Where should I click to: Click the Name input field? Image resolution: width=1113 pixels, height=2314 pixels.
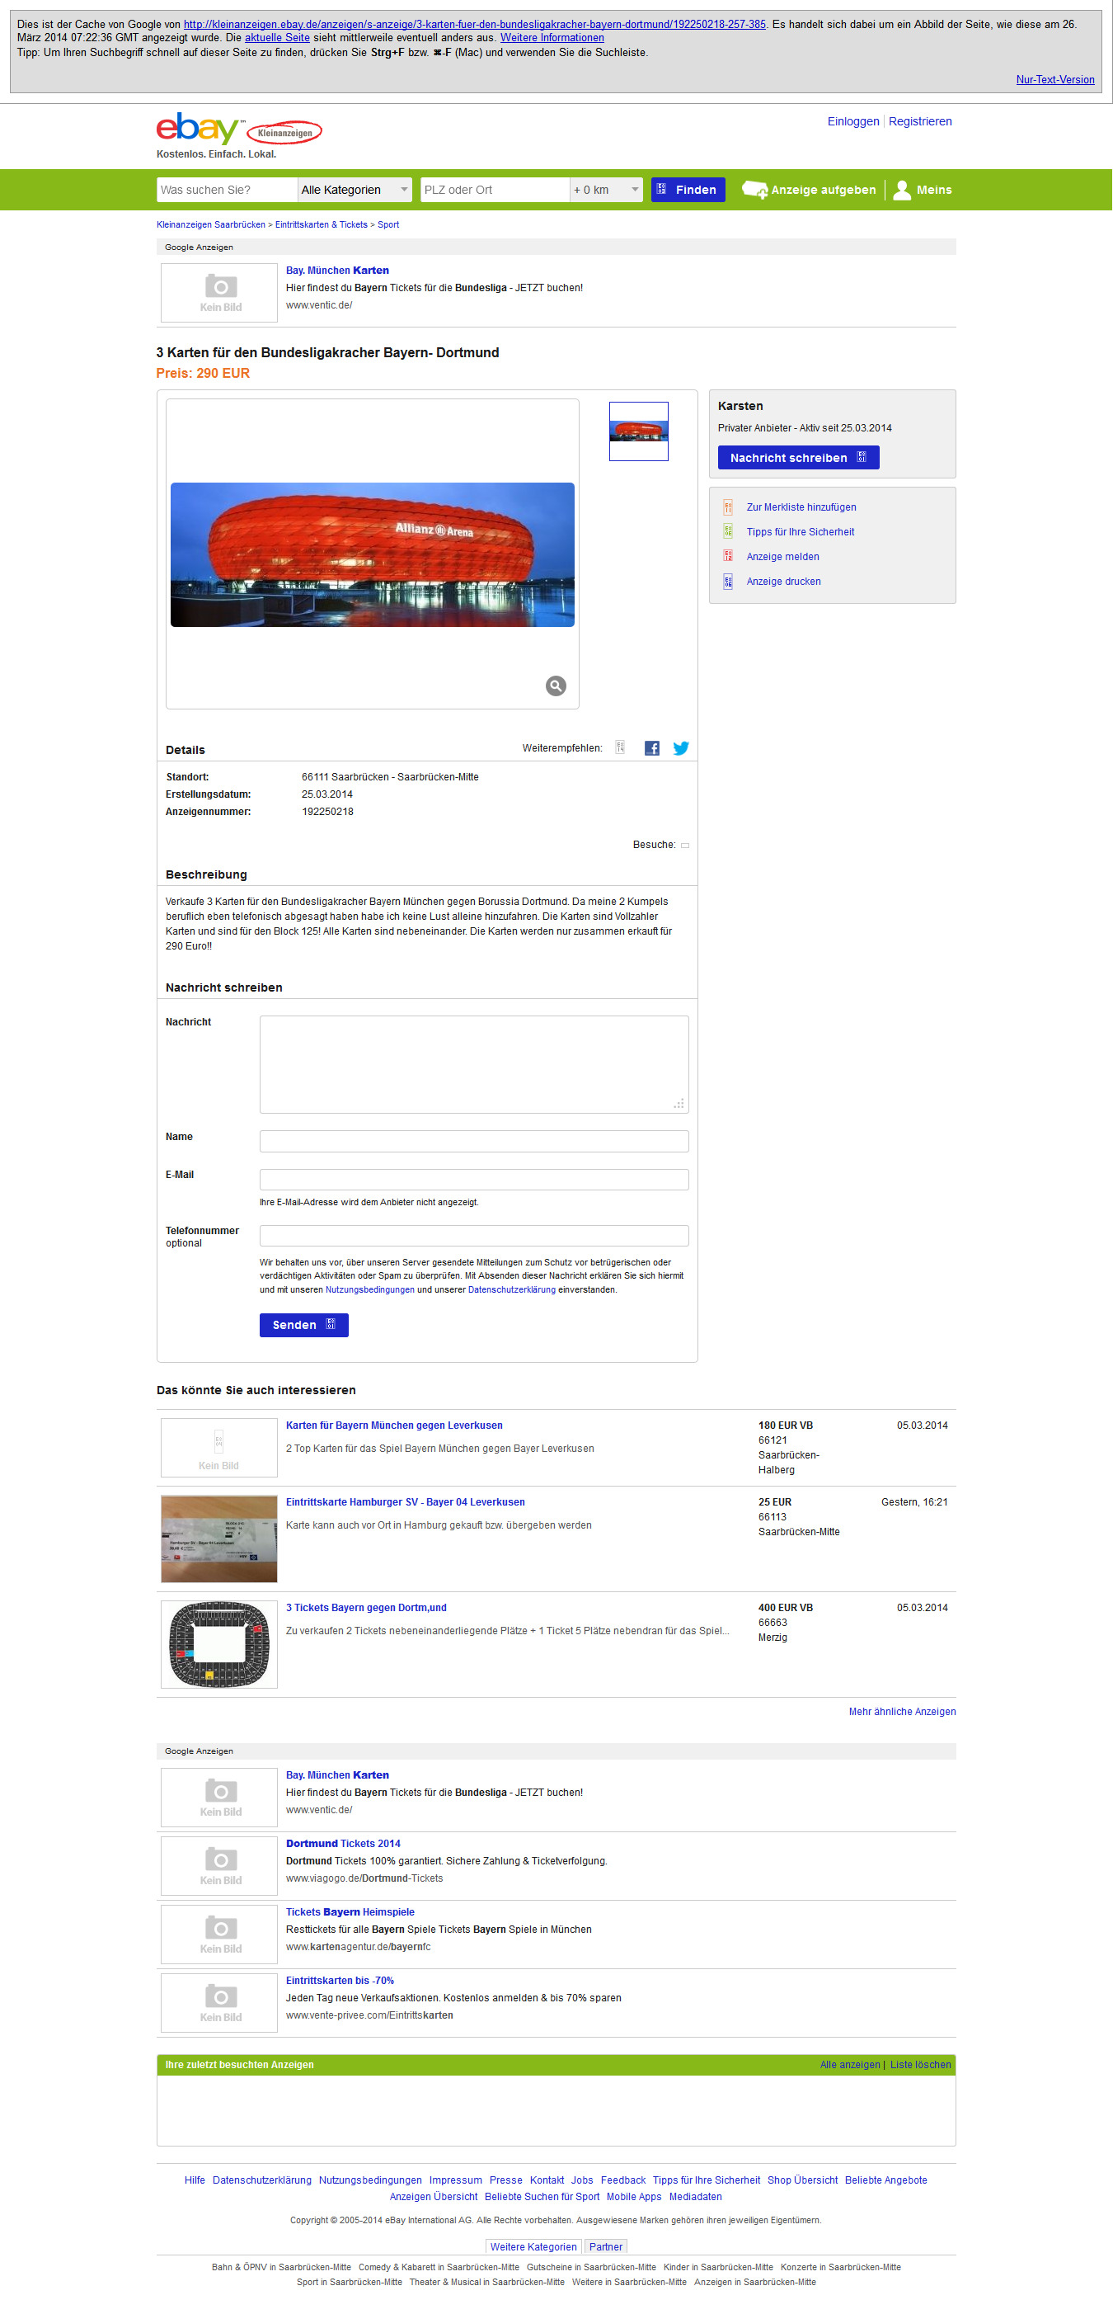[474, 1142]
